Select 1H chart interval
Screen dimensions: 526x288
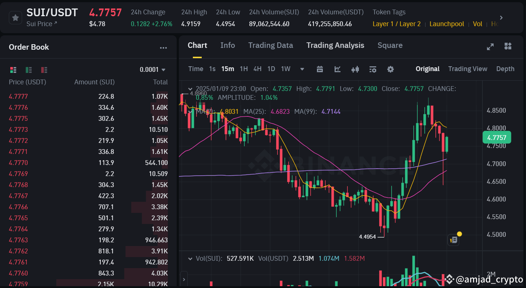(x=244, y=69)
